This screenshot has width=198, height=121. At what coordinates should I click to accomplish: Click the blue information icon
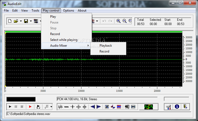[x=177, y=107]
